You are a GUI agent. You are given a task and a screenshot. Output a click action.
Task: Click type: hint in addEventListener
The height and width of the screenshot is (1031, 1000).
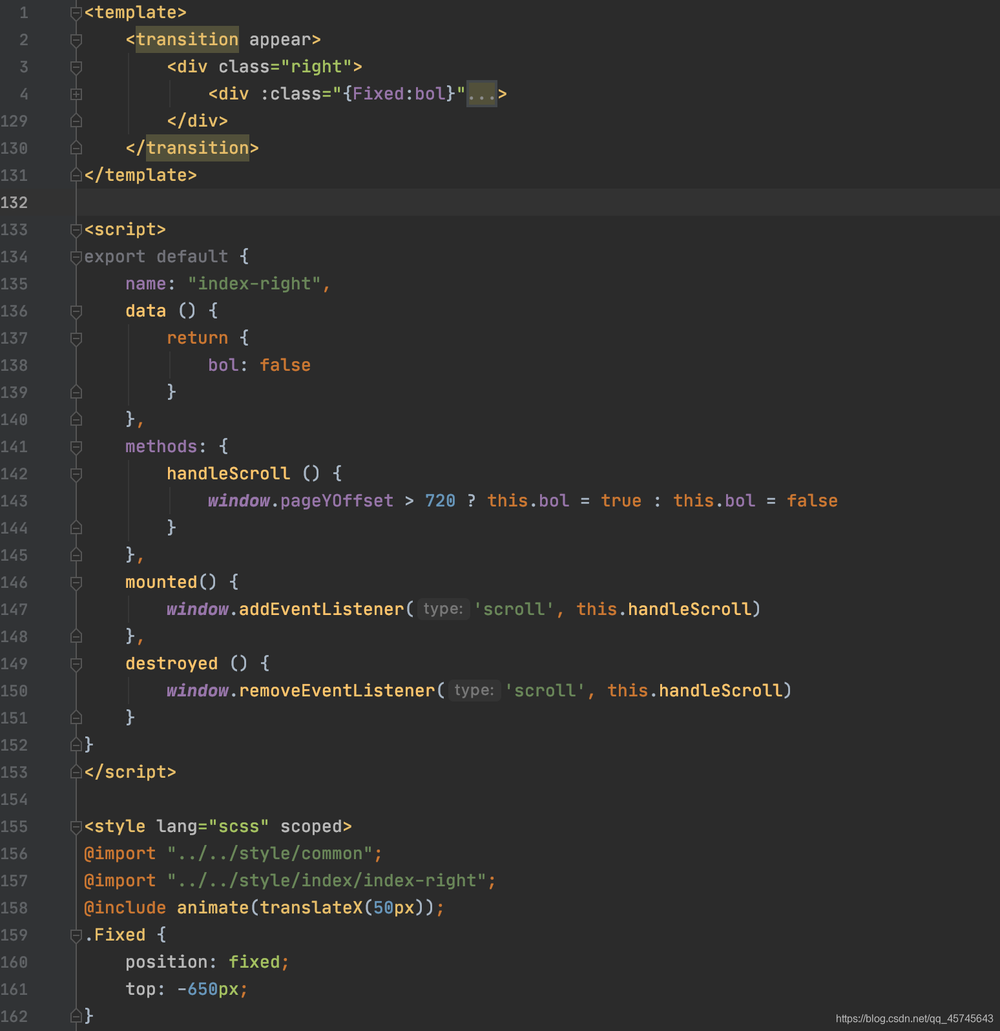click(443, 610)
